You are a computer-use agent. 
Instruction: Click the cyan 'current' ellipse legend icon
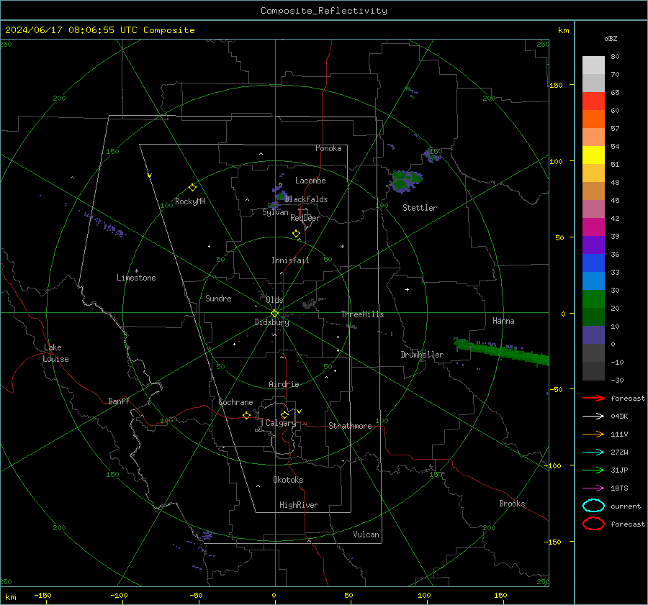[x=593, y=506]
